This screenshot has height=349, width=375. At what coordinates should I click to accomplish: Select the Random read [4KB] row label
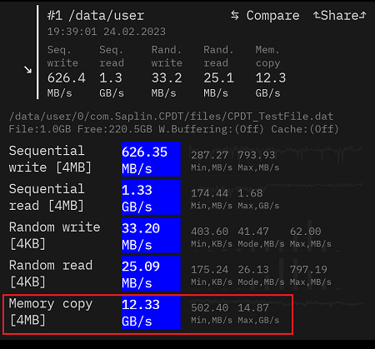click(51, 274)
